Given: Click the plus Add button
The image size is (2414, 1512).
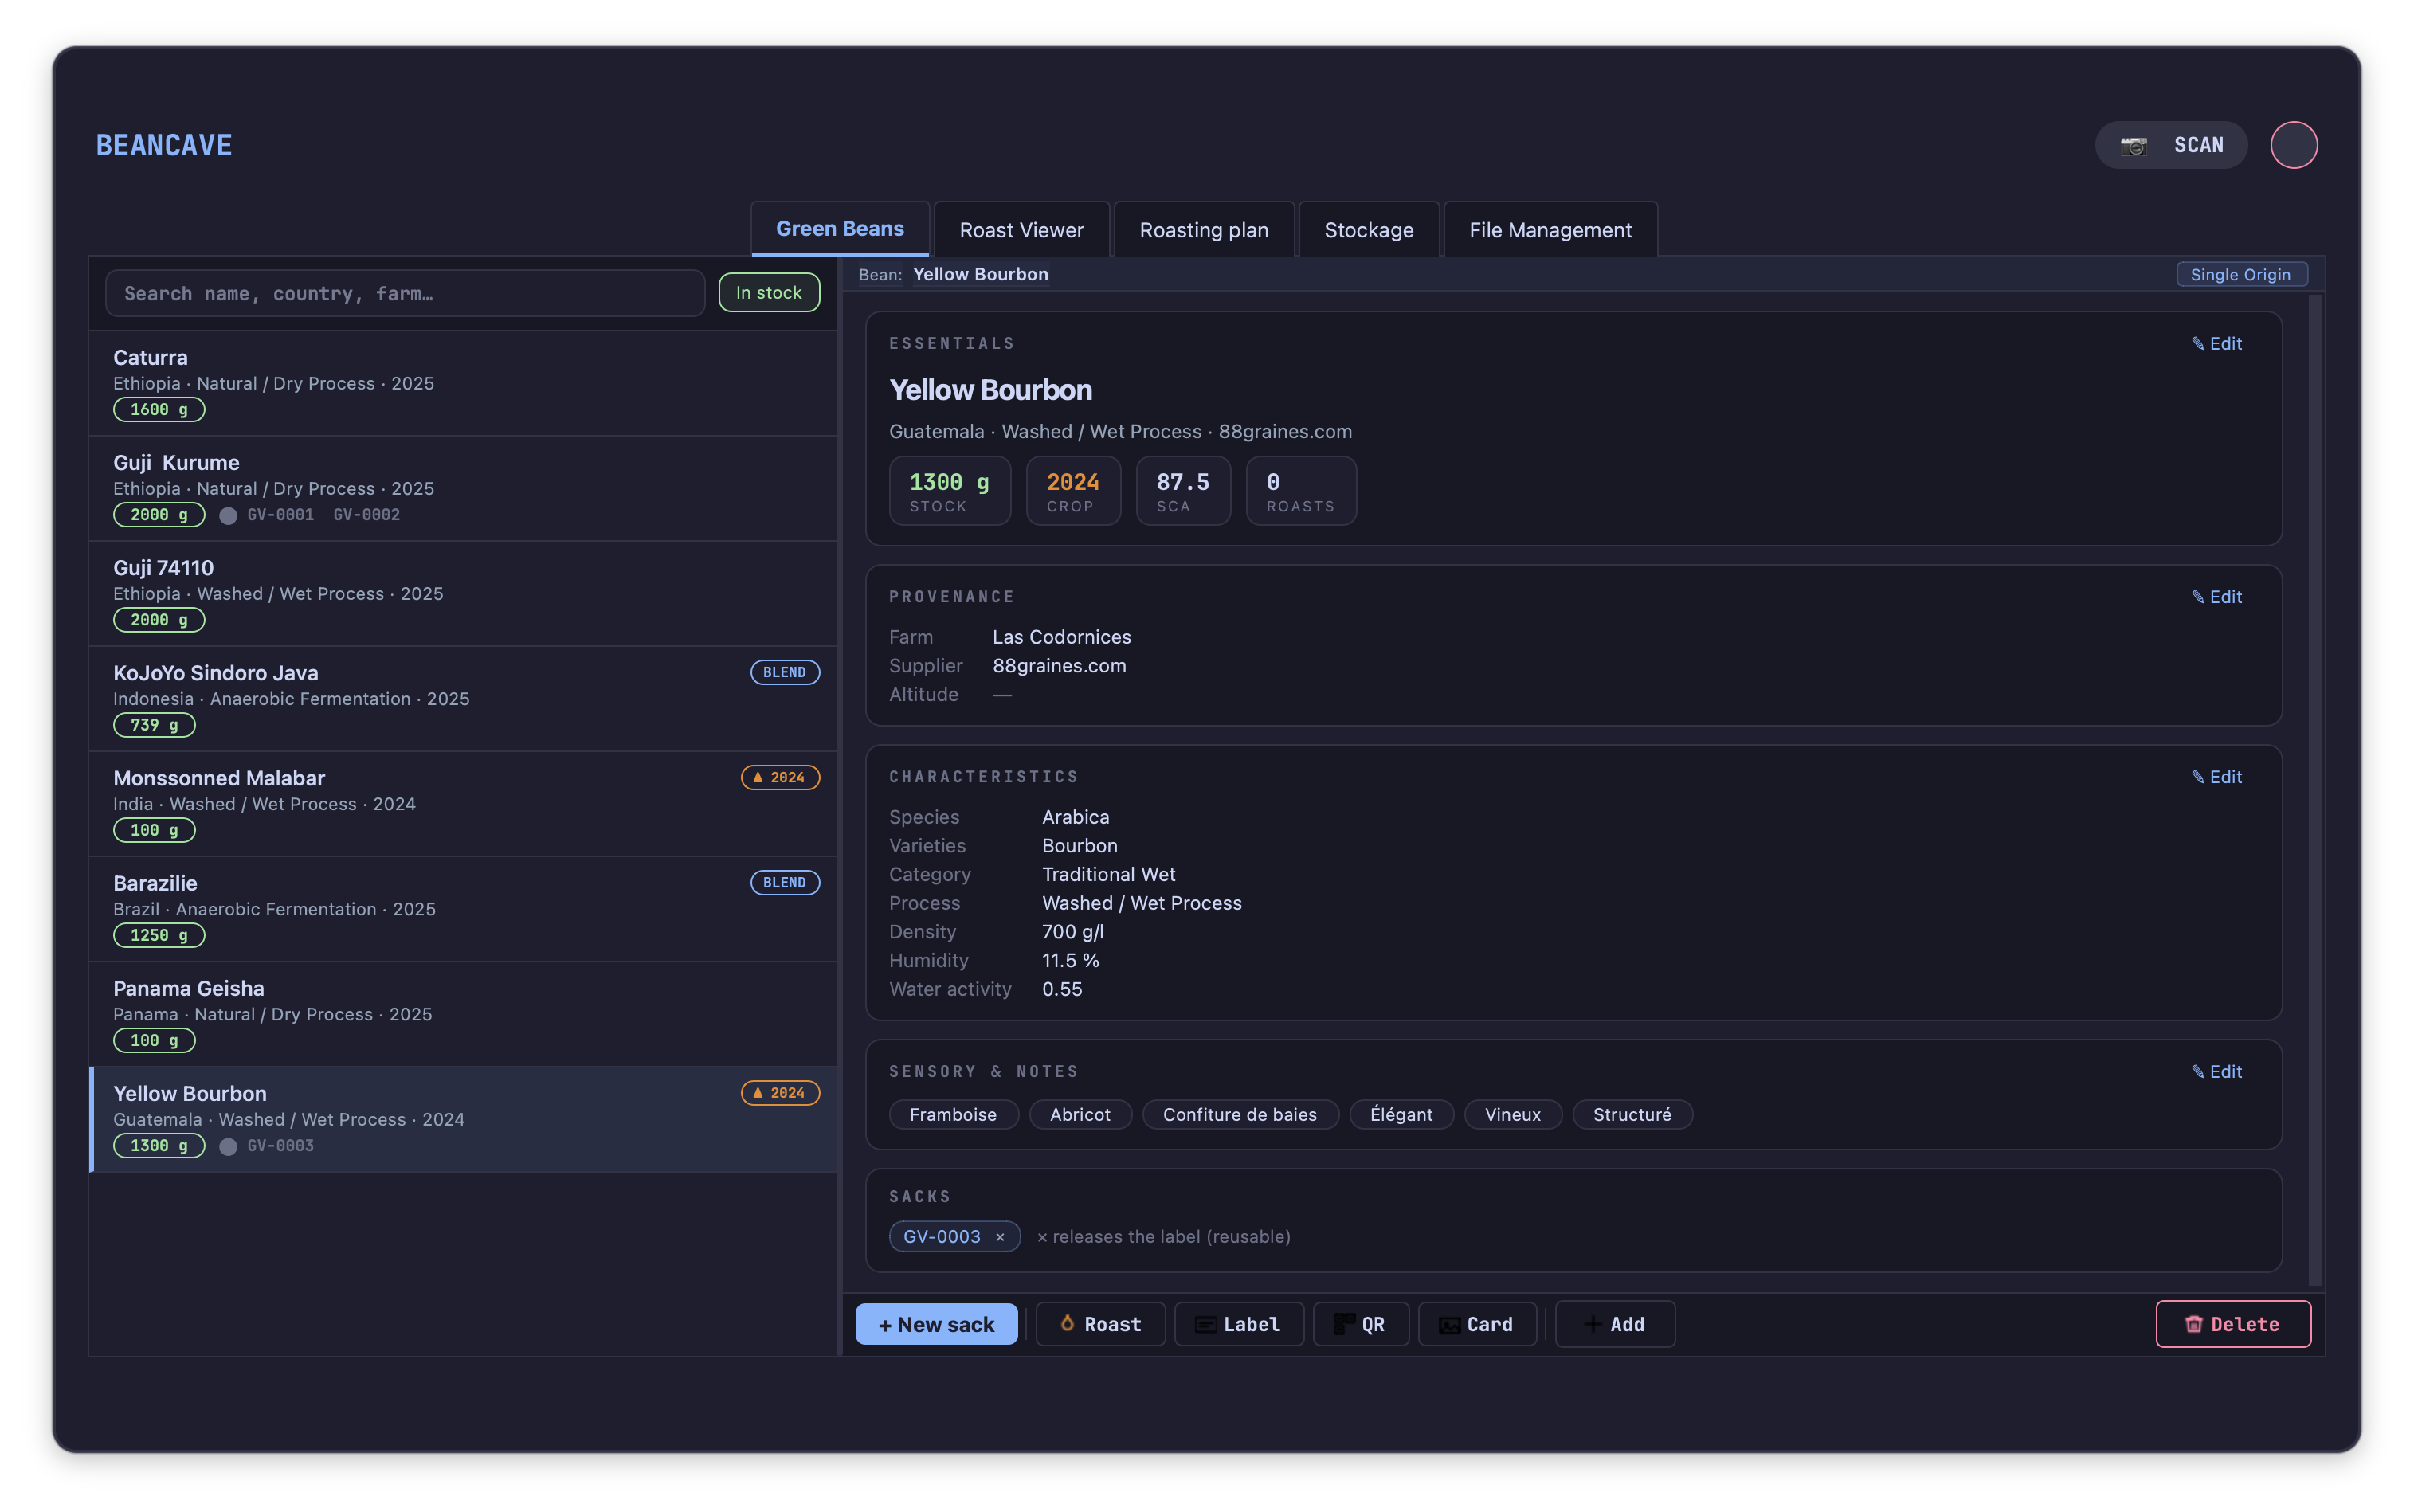Looking at the screenshot, I should 1614,1323.
